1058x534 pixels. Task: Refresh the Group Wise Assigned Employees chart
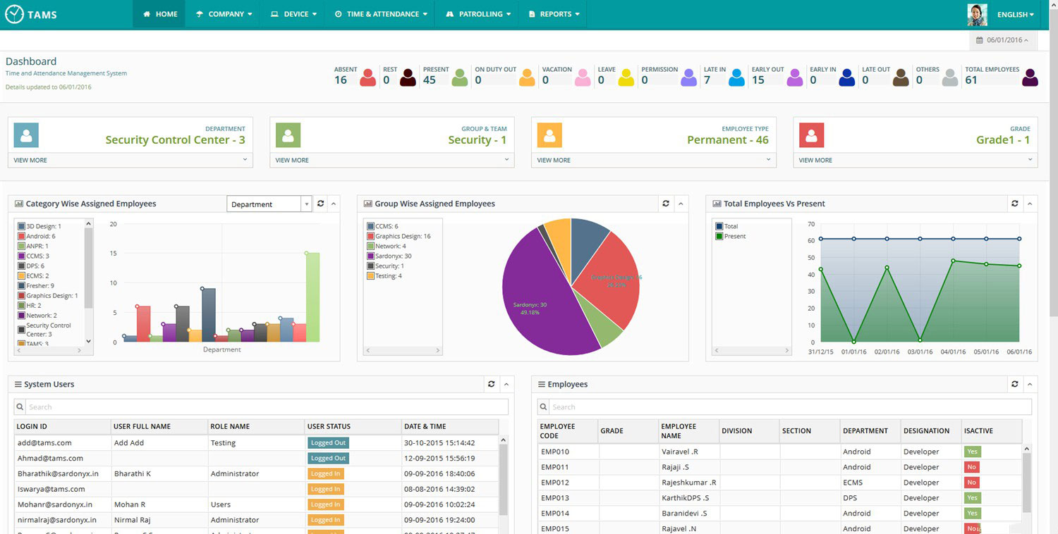[x=665, y=204]
